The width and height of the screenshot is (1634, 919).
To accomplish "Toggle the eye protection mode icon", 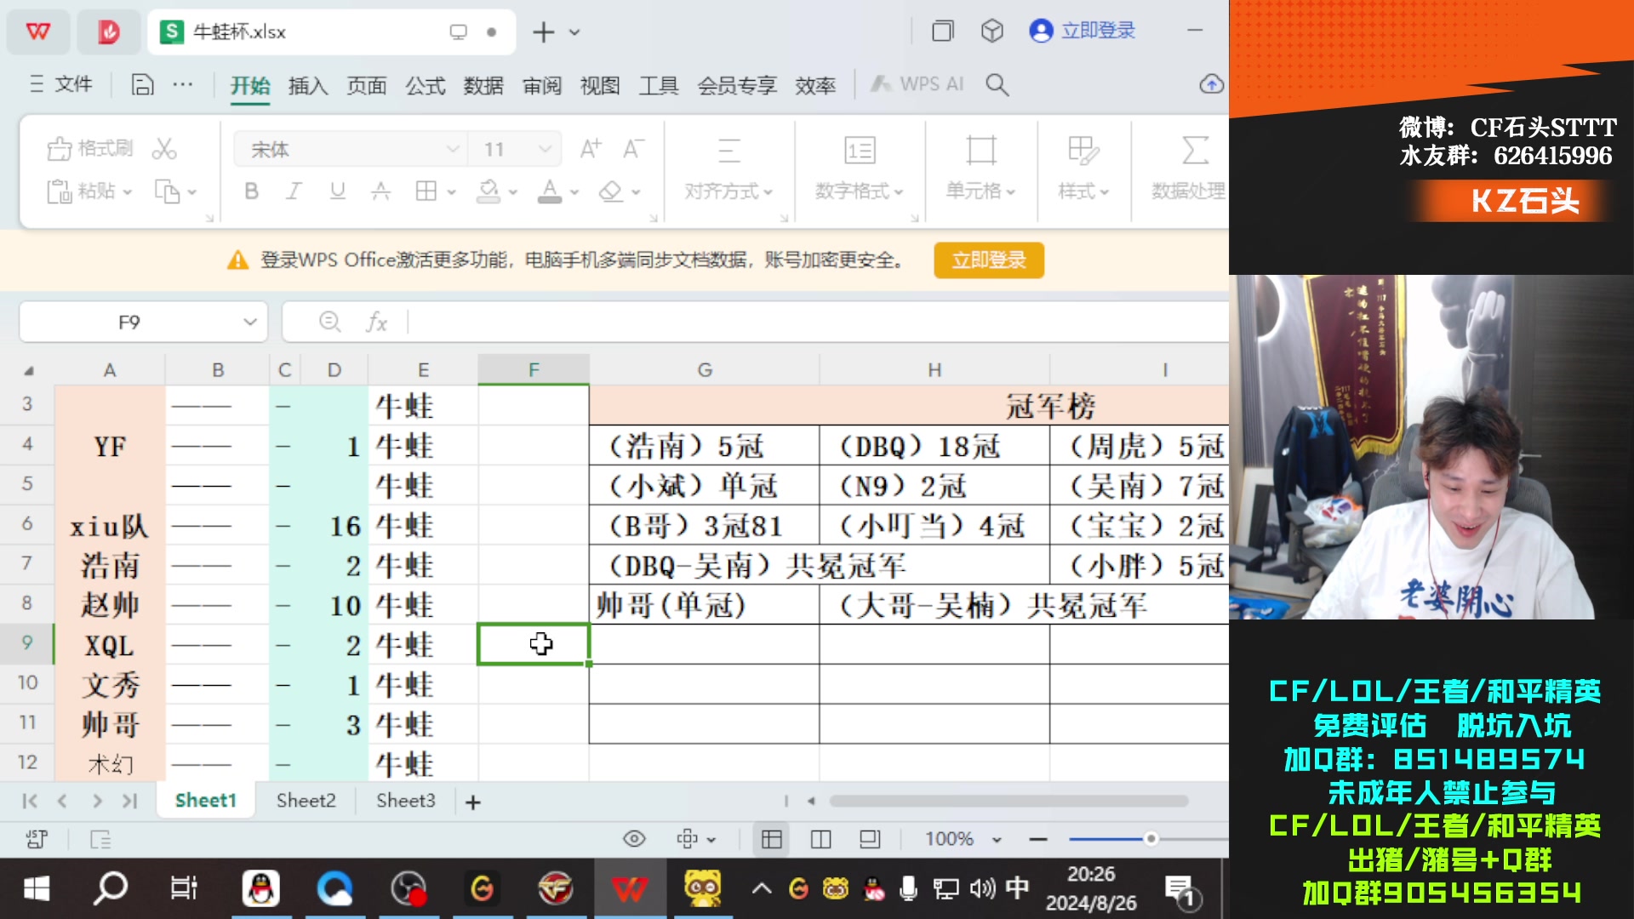I will tap(634, 839).
